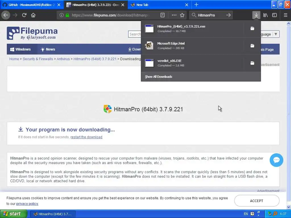The image size is (291, 218).
Task: Open the Download menu item
Action: (x=135, y=49)
